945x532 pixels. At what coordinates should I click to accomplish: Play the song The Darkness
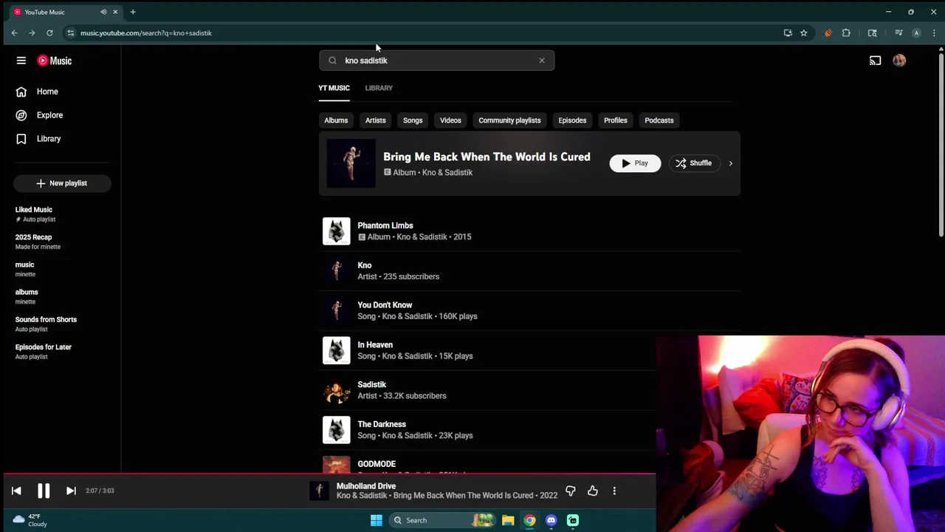(487, 430)
